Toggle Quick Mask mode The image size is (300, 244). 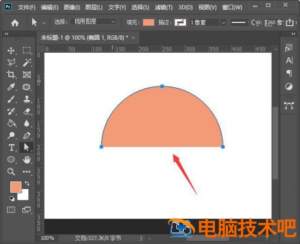pyautogui.click(x=11, y=210)
